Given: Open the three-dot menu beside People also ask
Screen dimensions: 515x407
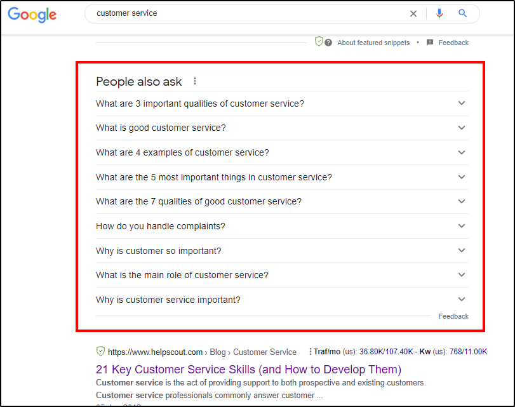Looking at the screenshot, I should pyautogui.click(x=195, y=81).
